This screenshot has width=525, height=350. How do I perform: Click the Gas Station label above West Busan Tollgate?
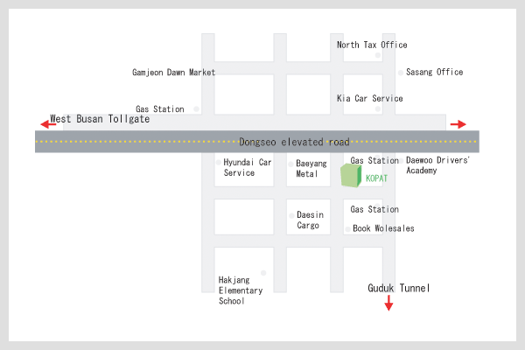[x=160, y=109]
